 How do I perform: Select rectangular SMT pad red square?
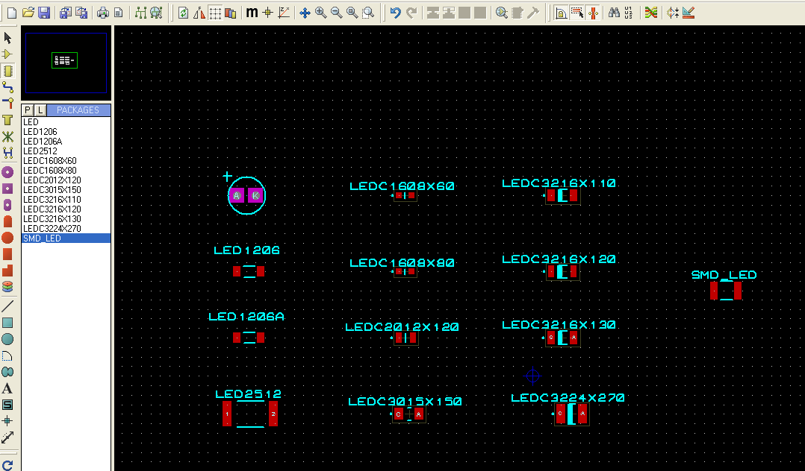pyautogui.click(x=7, y=254)
